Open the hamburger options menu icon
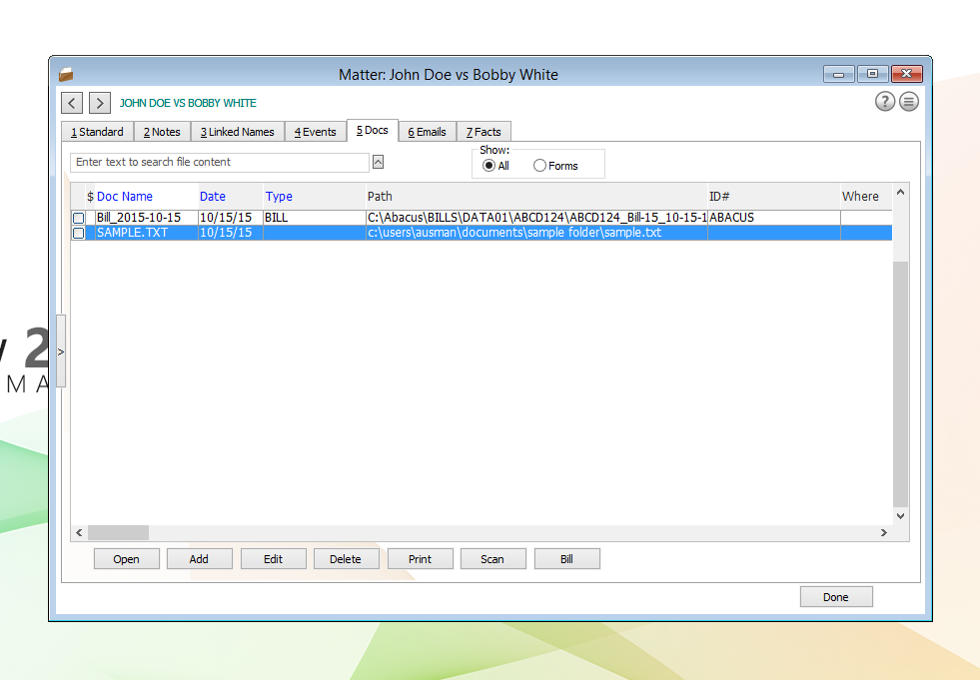Image resolution: width=980 pixels, height=680 pixels. [909, 101]
